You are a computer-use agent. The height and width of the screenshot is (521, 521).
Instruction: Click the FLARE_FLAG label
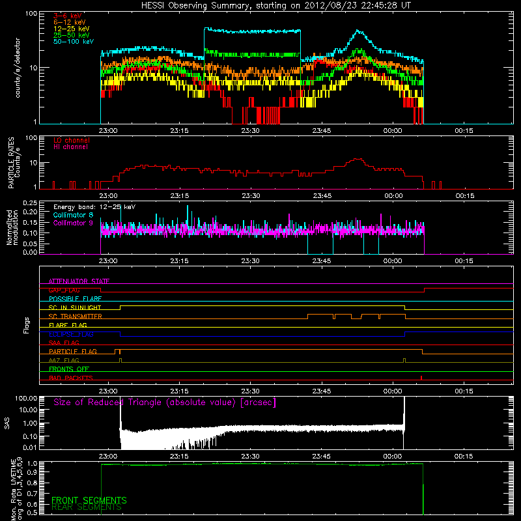coord(68,325)
